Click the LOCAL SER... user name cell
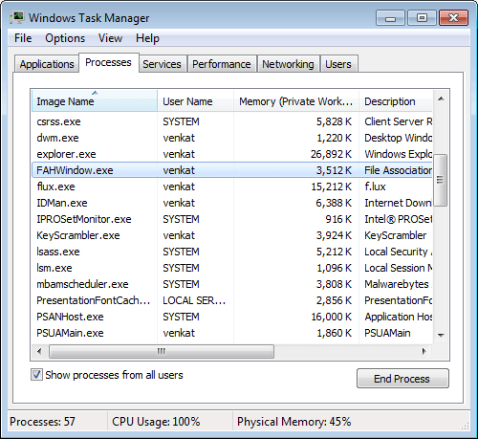The height and width of the screenshot is (439, 478). point(194,300)
